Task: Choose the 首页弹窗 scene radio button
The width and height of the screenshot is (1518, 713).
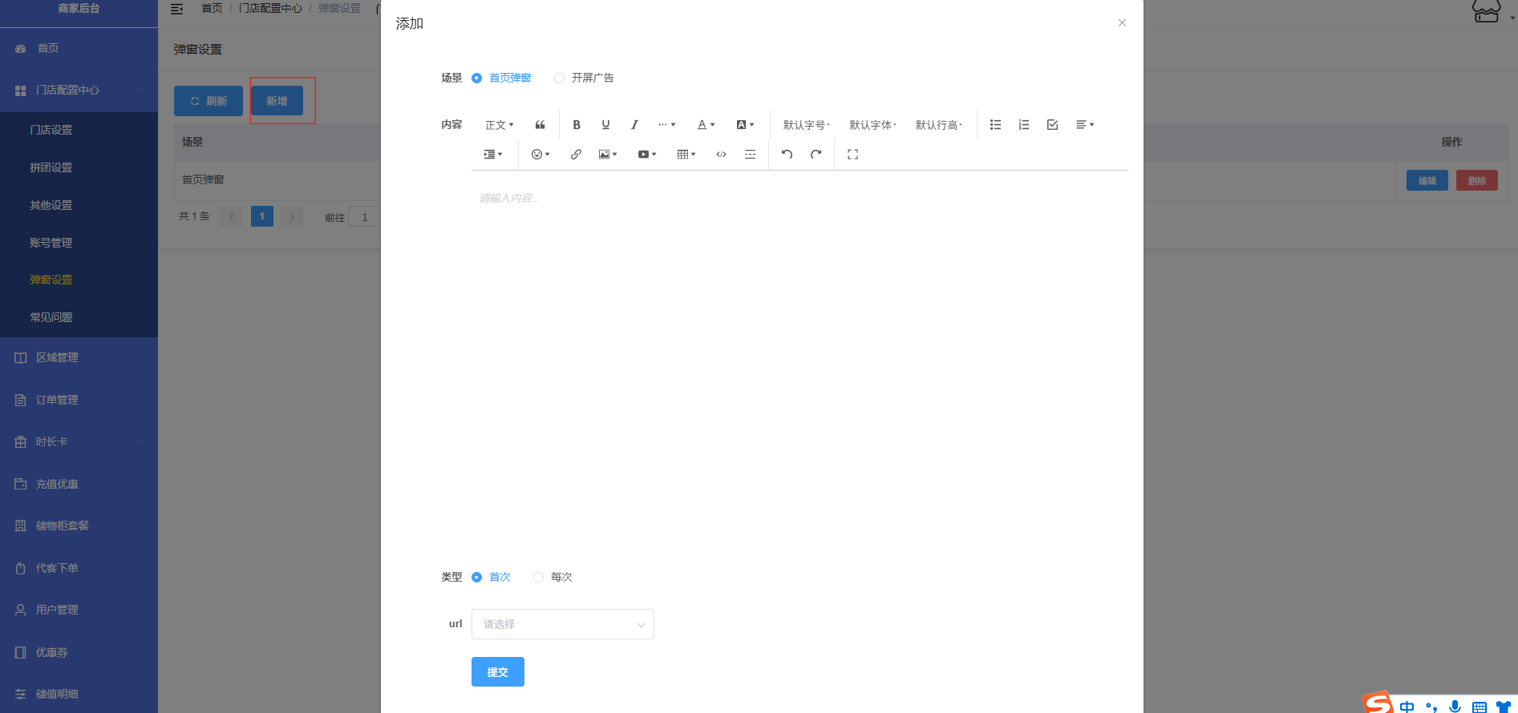Action: pyautogui.click(x=477, y=79)
